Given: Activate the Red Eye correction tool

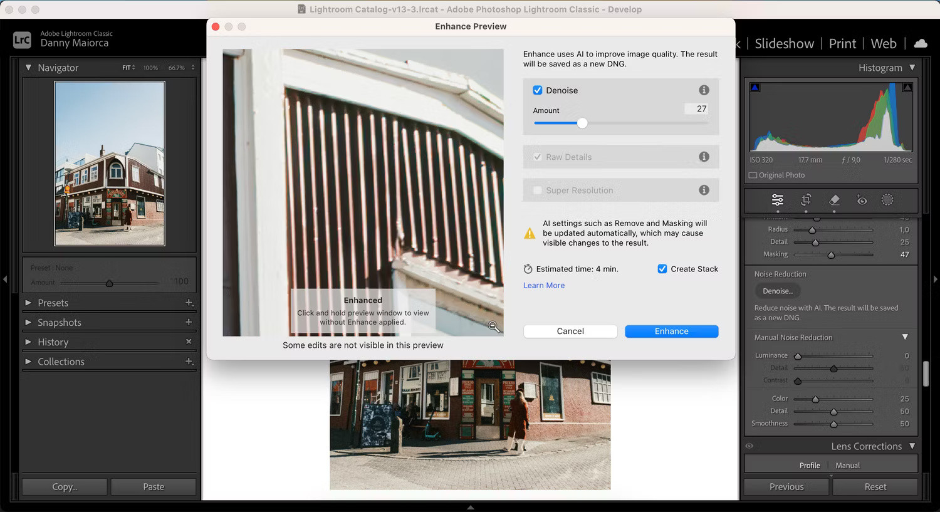Looking at the screenshot, I should tap(862, 200).
